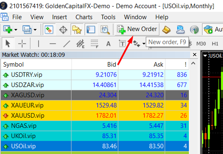Click the New Order button
This screenshot has width=223, height=154.
point(137,29)
